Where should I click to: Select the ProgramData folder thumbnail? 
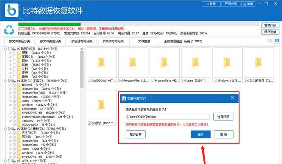[165, 63]
